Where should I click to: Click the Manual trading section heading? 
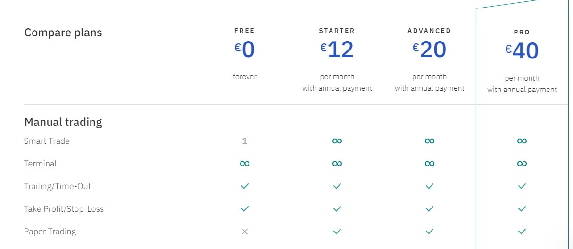(x=63, y=122)
